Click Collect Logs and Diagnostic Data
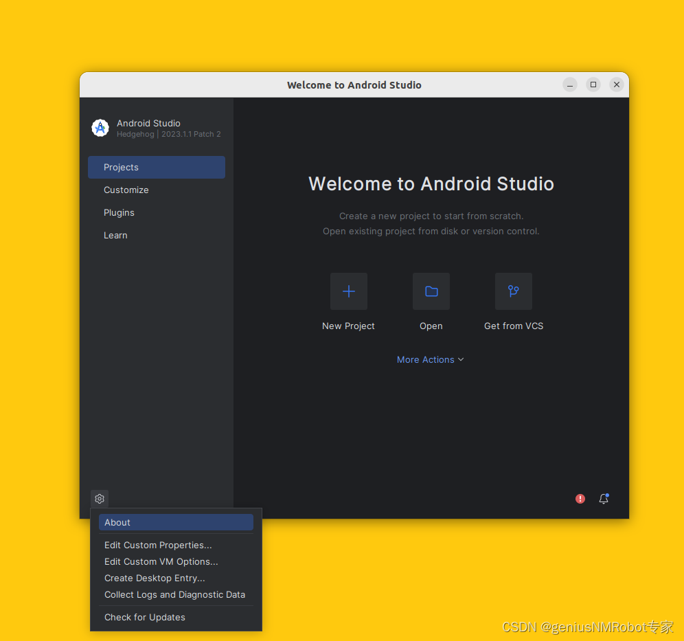Screen dimensions: 684x641 click(176, 595)
